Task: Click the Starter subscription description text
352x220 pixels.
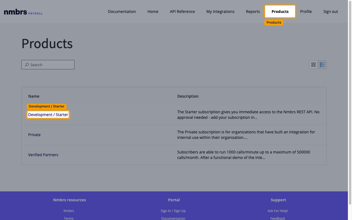Action: coord(248,115)
